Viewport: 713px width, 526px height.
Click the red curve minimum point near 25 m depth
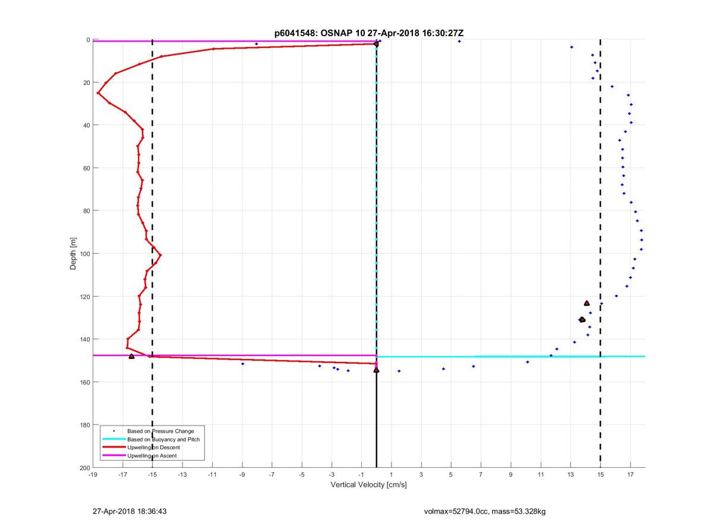pos(98,93)
